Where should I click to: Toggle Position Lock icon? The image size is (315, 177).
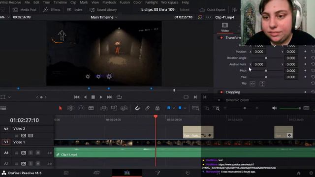coord(157,108)
